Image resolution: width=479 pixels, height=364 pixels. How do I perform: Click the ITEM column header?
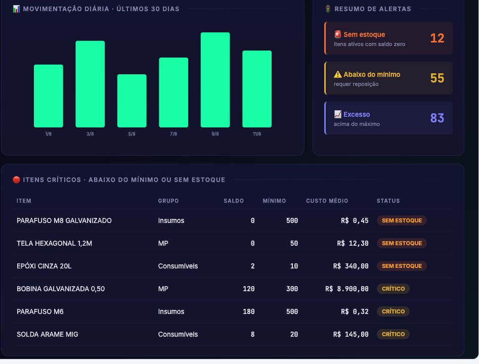tap(24, 201)
